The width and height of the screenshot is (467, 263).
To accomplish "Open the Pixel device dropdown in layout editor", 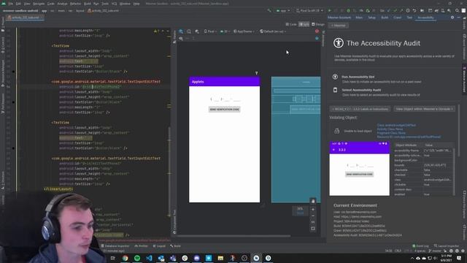I will click(210, 31).
